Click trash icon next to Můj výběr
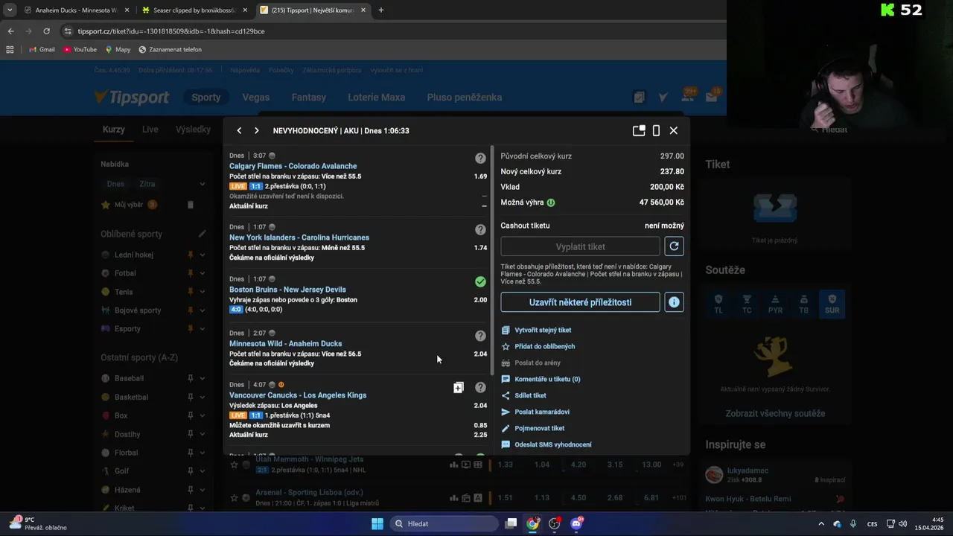The image size is (953, 536). 190,205
